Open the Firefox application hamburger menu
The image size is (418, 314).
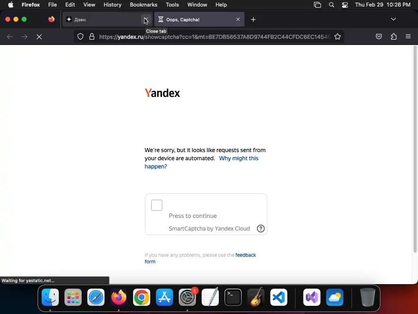tap(408, 36)
